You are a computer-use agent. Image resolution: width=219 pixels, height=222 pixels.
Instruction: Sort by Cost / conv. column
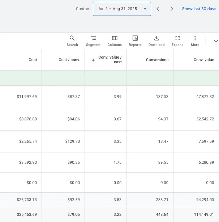69,60
